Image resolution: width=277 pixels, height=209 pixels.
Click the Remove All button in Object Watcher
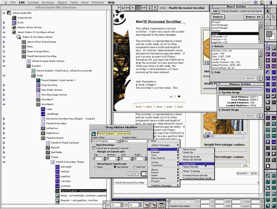tap(253, 17)
